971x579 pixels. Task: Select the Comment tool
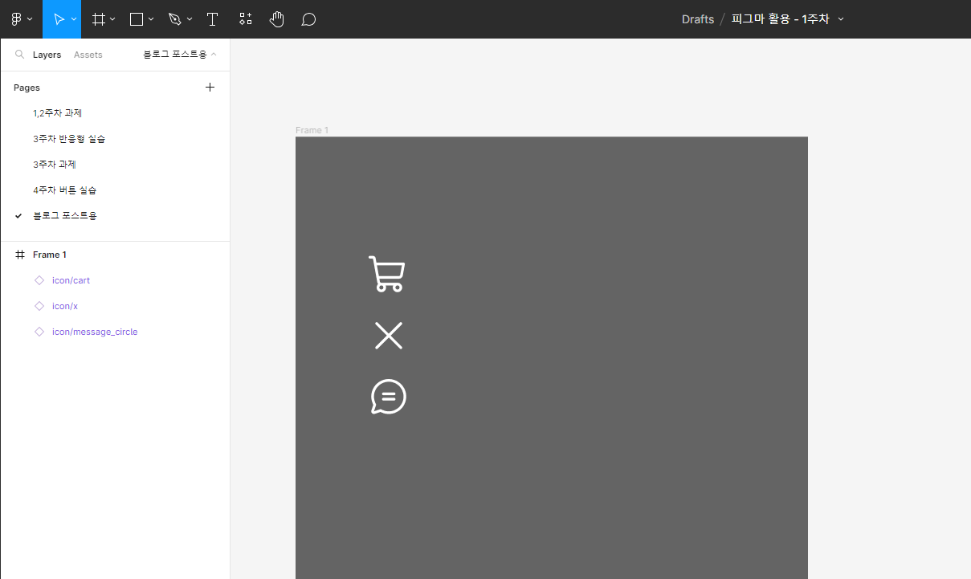point(308,19)
